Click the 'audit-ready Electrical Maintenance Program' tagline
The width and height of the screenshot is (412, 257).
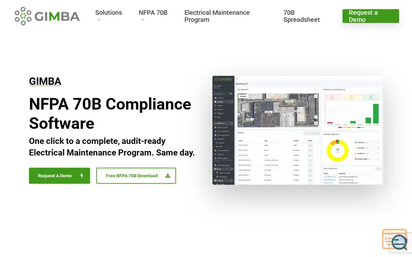(112, 147)
